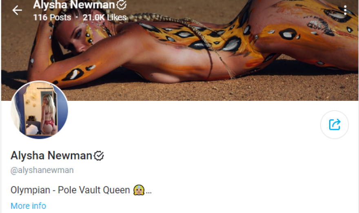359x213 pixels.
Task: Click the verified checkmark beside the profile name
Action: (x=99, y=156)
